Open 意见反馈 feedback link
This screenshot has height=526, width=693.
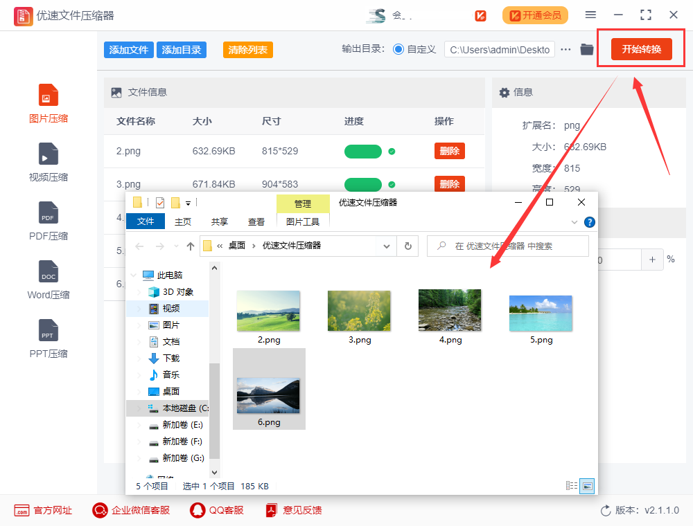[x=293, y=511]
